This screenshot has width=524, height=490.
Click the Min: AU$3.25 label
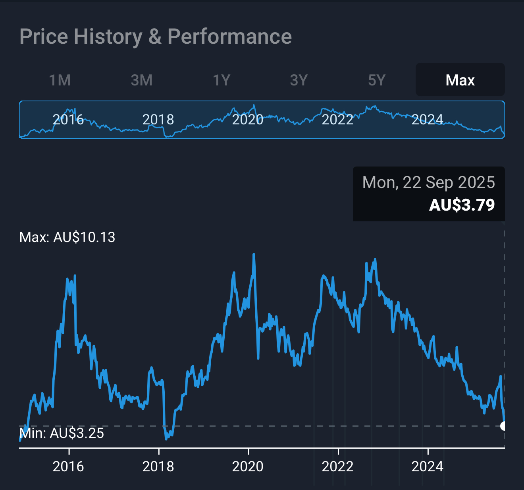coord(62,433)
